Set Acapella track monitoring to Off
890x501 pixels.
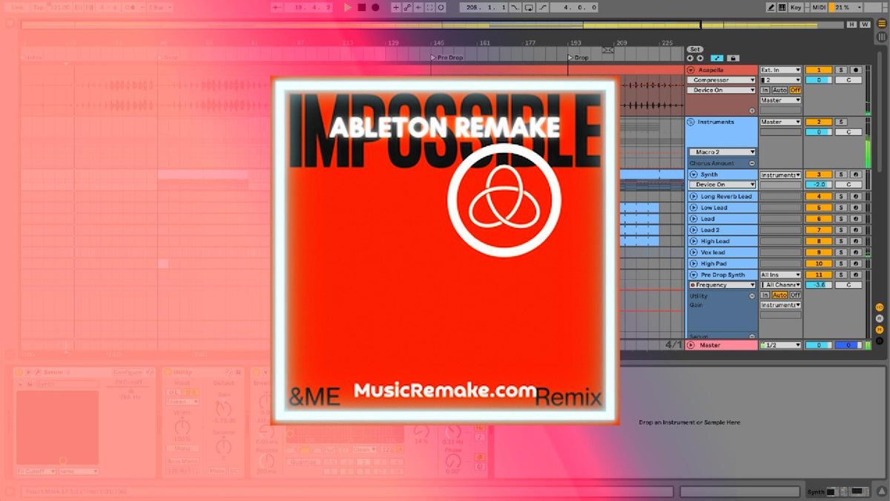(x=795, y=90)
